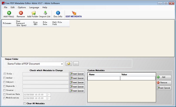Click the Subject text input field
176x107 pixels.
pyautogui.click(x=45, y=82)
